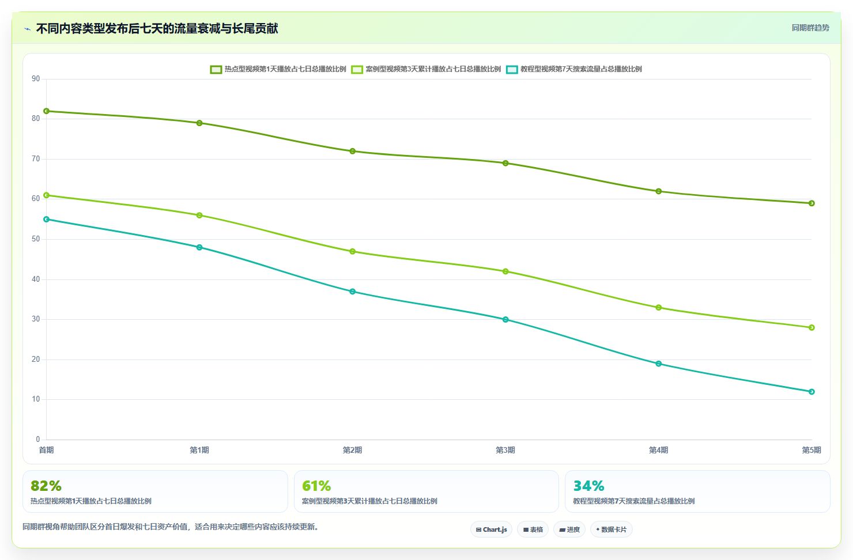Click the 数据卡片 tag button
Image resolution: width=853 pixels, height=560 pixels.
point(611,529)
